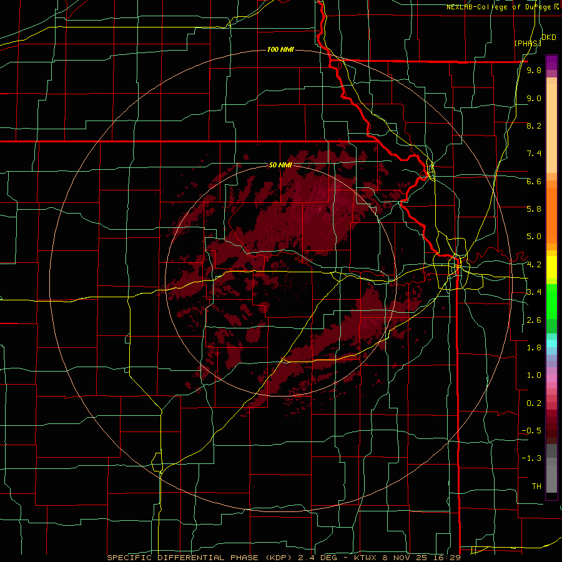Pick the cyan band of the color scale

[x=551, y=343]
